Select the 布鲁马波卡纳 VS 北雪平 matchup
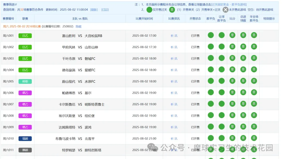The height and width of the screenshot is (159, 282). tap(75, 139)
